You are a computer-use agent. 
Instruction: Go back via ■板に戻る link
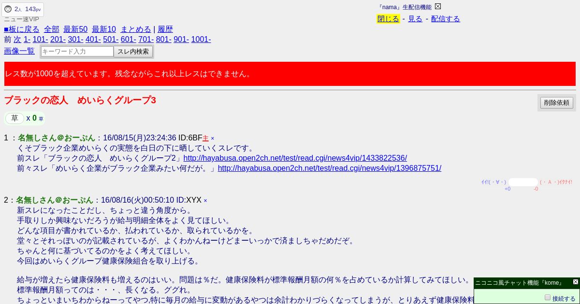tap(22, 29)
